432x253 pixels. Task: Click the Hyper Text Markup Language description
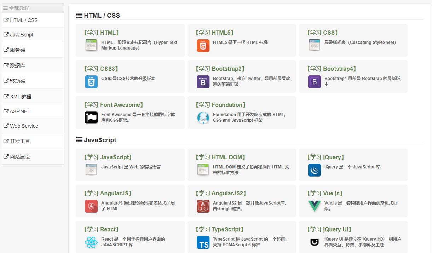[139, 45]
